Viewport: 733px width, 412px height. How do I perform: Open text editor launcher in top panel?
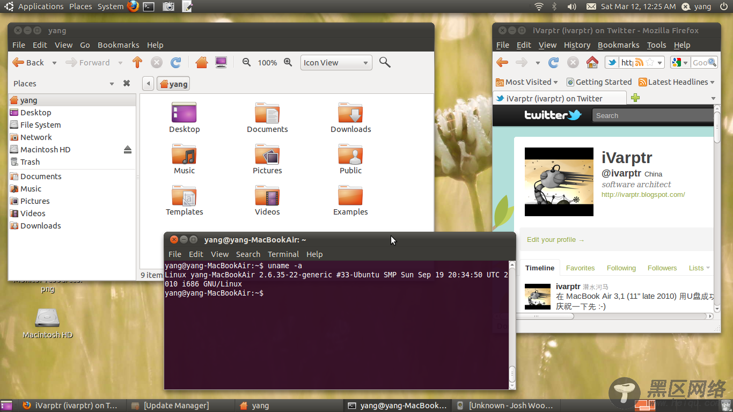187,6
